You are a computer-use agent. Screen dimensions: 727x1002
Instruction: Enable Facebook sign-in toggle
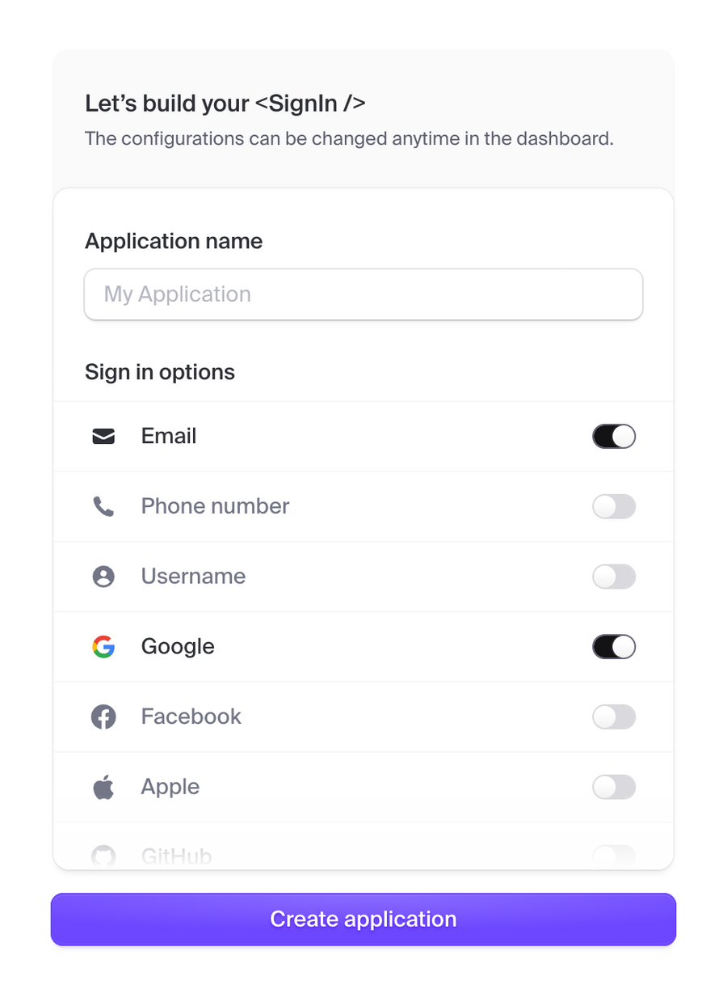click(x=614, y=717)
